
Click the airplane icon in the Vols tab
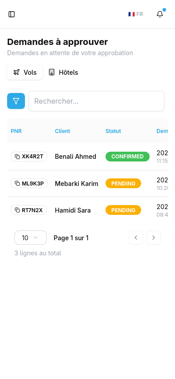point(16,72)
